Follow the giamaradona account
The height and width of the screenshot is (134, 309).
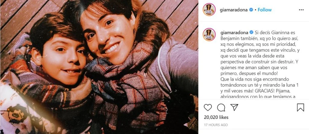pos(264,10)
